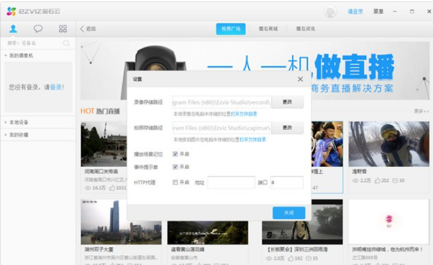Image resolution: width=433 pixels, height=265 pixels.
Task: Open the 菜单 menu
Action: (379, 11)
